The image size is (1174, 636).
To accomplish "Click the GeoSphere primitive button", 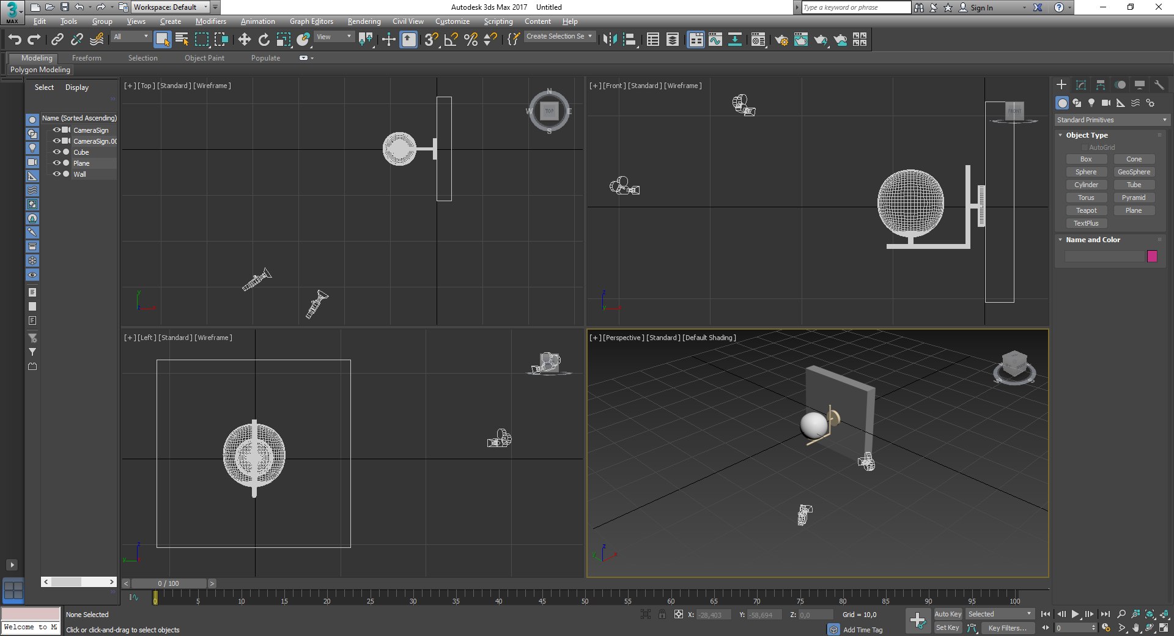I will tap(1134, 172).
